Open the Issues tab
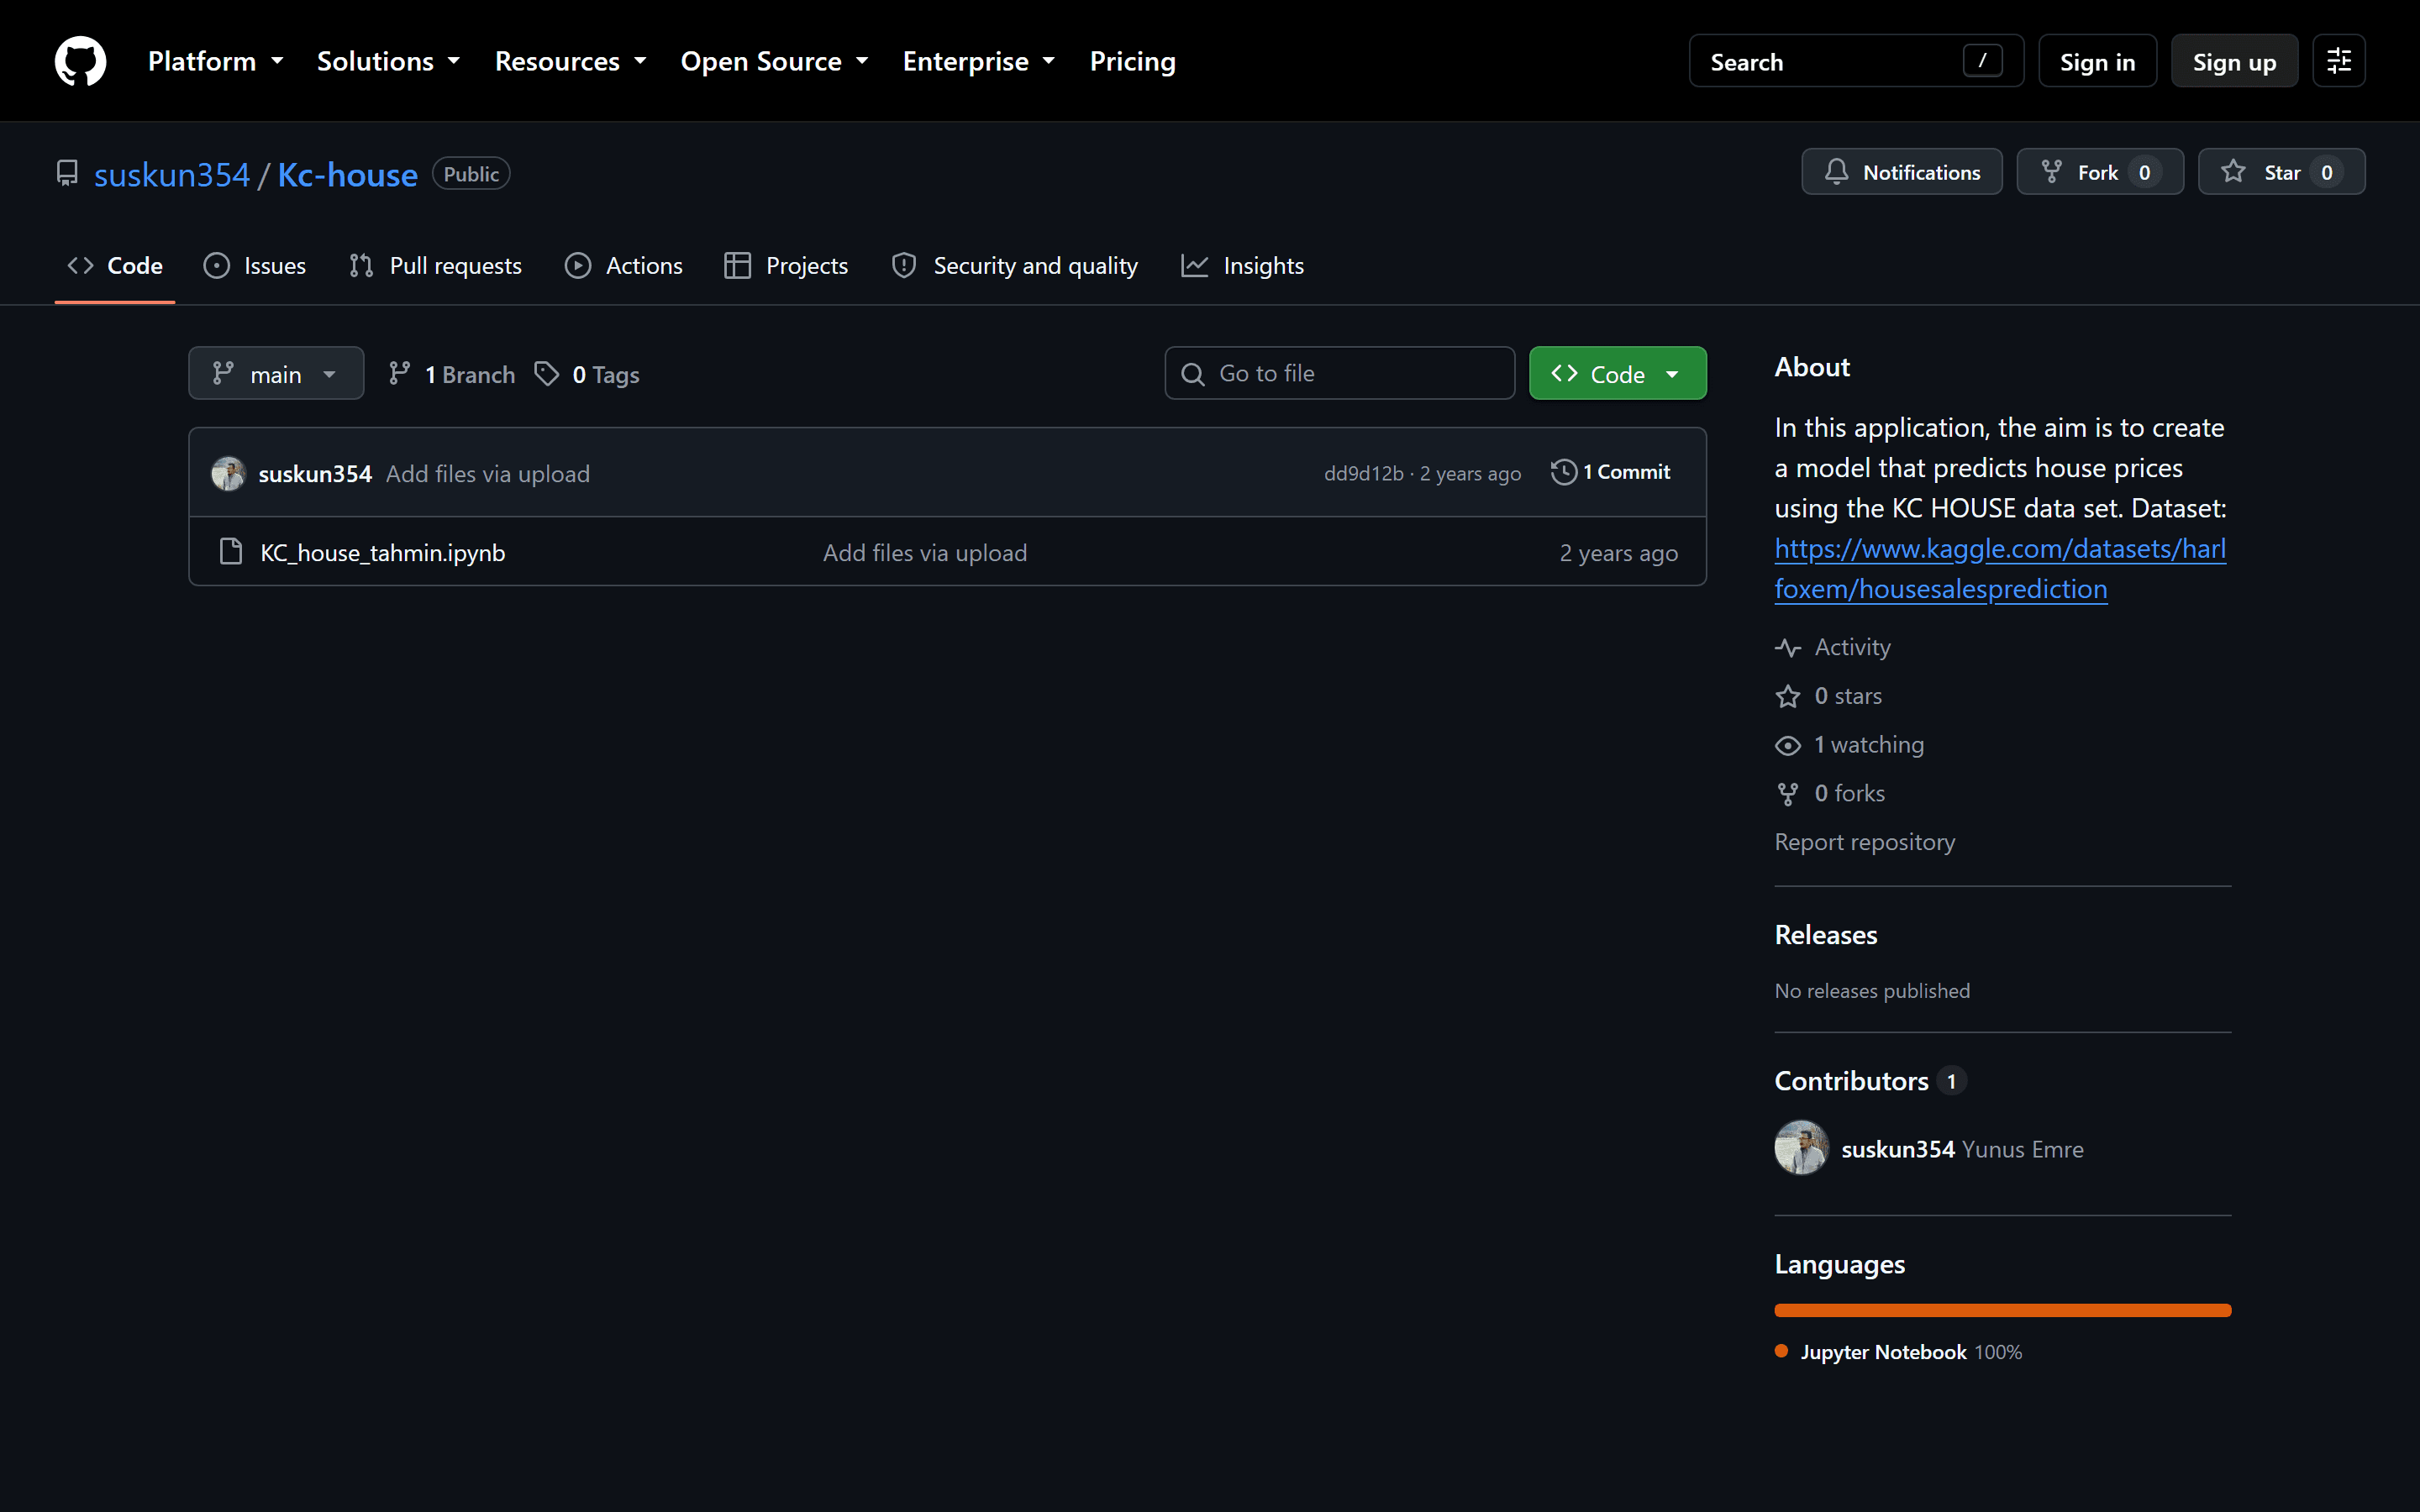 (x=255, y=266)
